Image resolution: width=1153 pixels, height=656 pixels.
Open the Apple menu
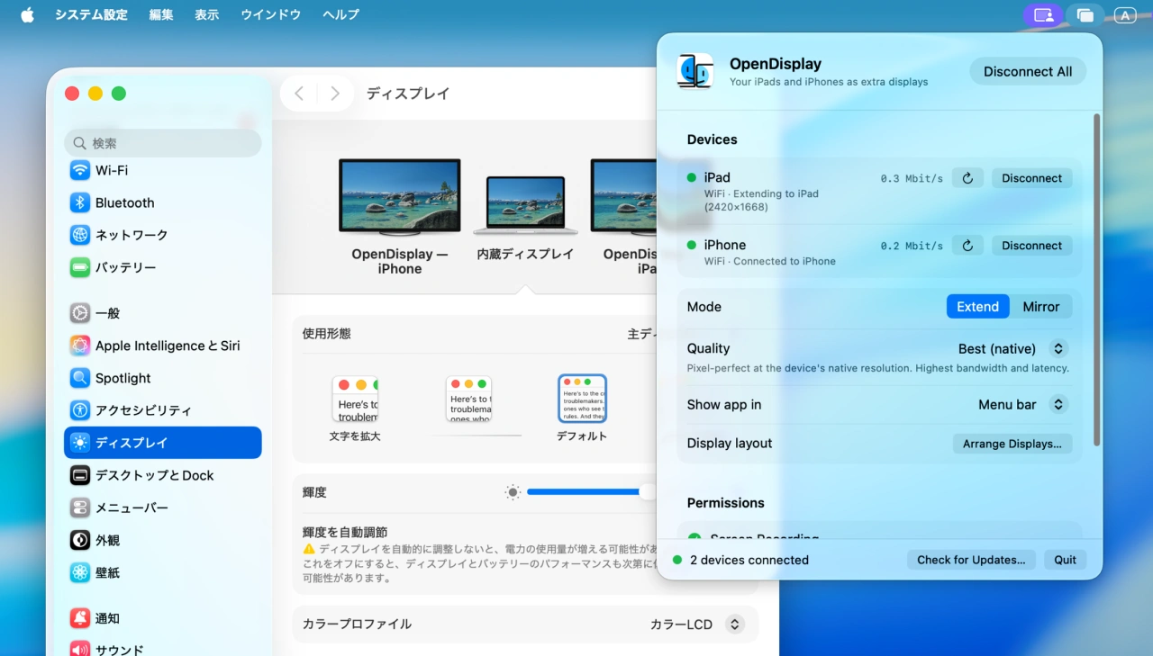click(x=27, y=14)
